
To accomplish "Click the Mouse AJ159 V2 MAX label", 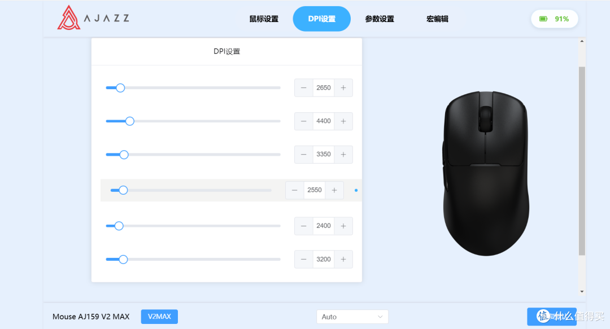I will (x=91, y=317).
